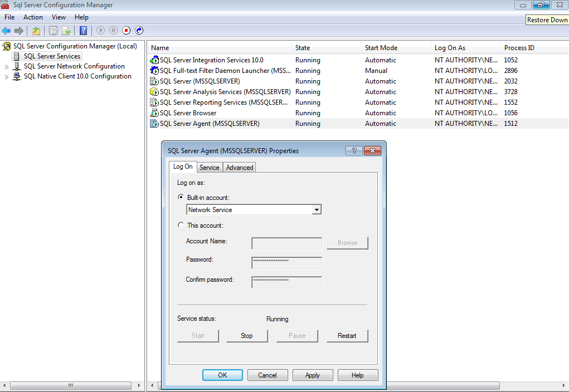Switch to the Service tab
569x392 pixels.
(210, 167)
